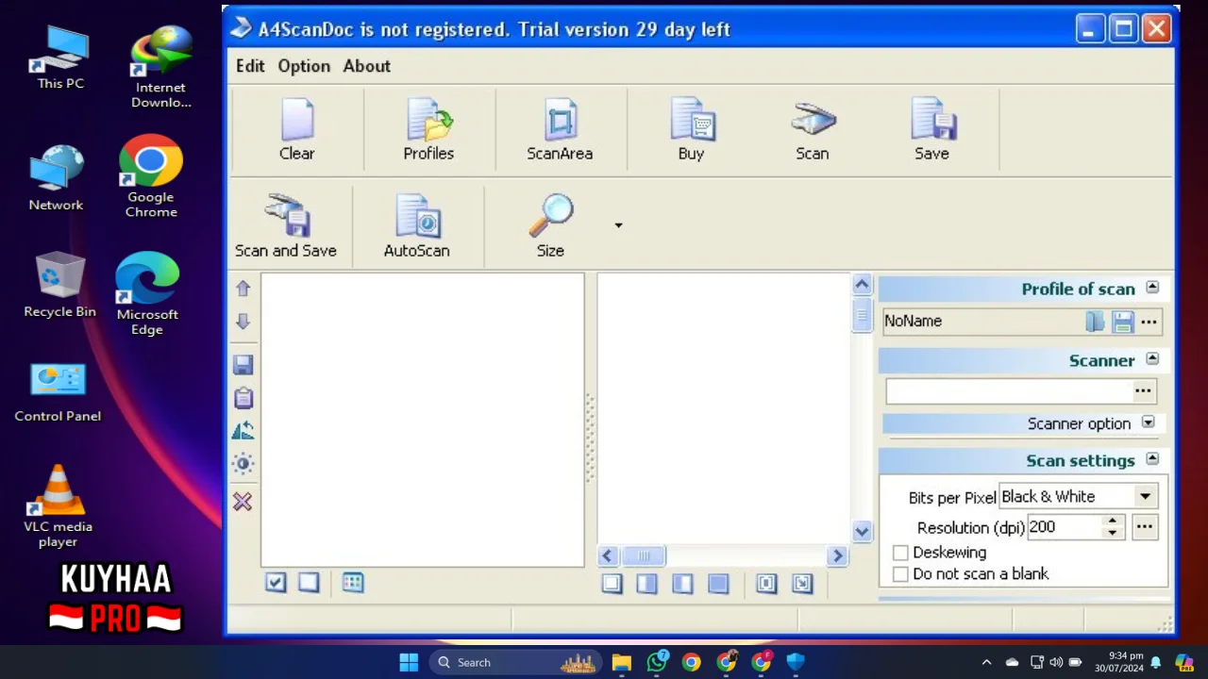Launch Scan and Save
This screenshot has height=679, width=1208.
(286, 226)
